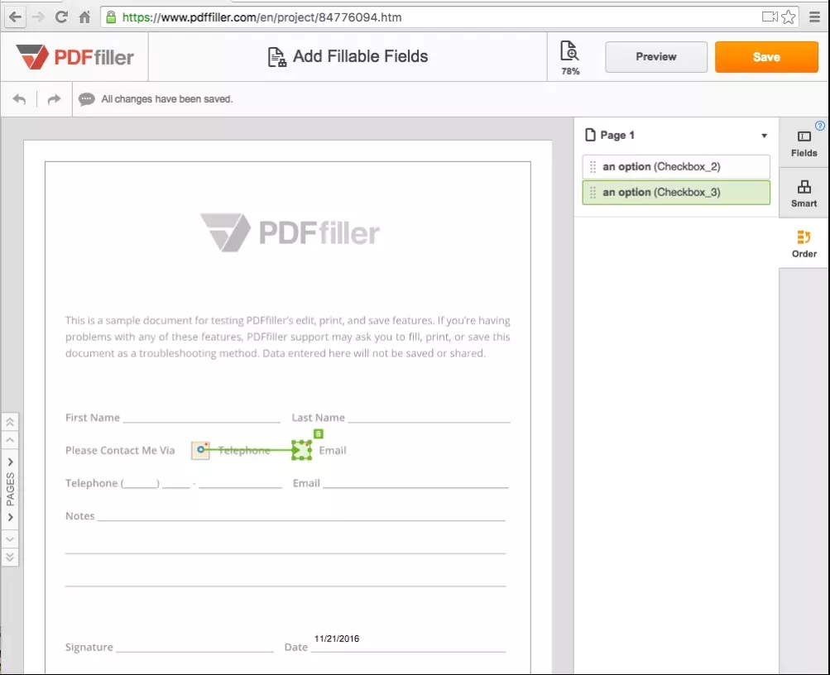The image size is (830, 675).
Task: Switch to the Fields tab
Action: point(804,144)
